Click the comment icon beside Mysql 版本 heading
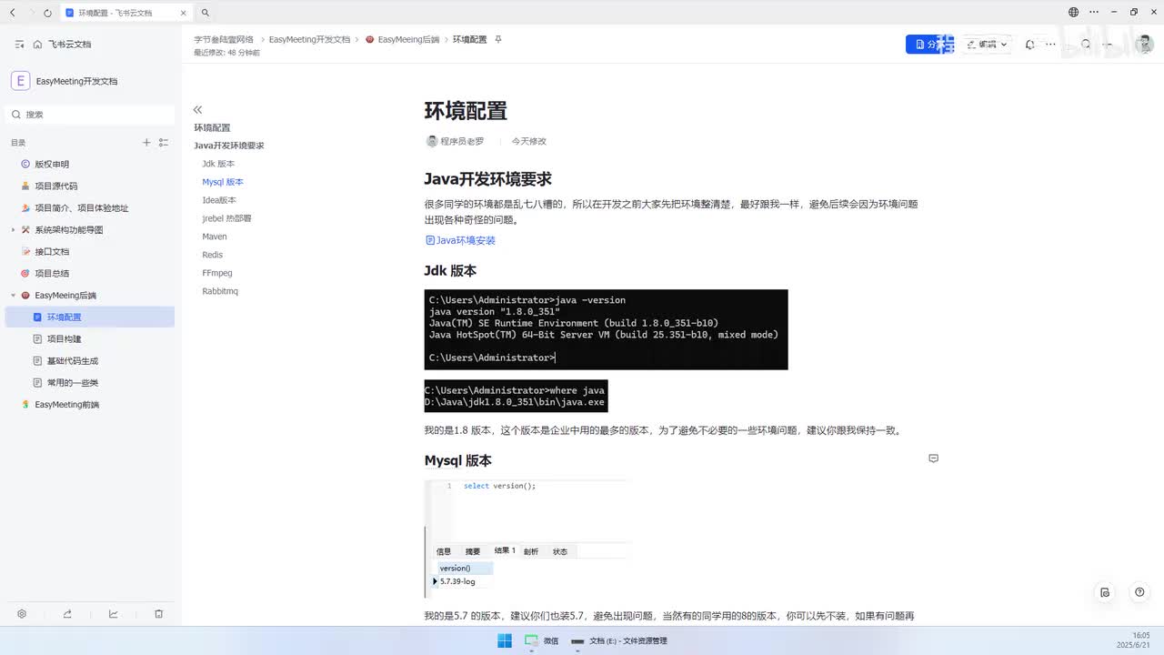 (x=933, y=458)
